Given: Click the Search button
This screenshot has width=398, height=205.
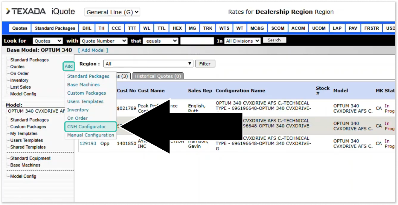Looking at the screenshot, I should [274, 40].
